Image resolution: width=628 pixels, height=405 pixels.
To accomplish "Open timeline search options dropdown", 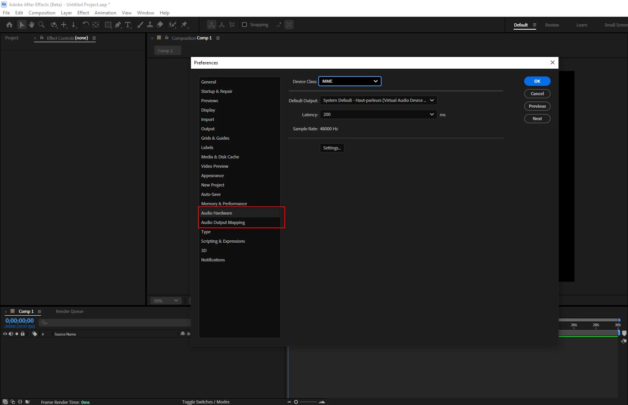I will click(x=45, y=323).
